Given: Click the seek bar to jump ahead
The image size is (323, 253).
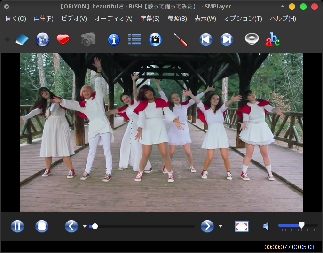Looking at the screenshot, I should [142, 226].
